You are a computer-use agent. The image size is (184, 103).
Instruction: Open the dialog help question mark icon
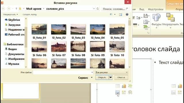(127, 15)
